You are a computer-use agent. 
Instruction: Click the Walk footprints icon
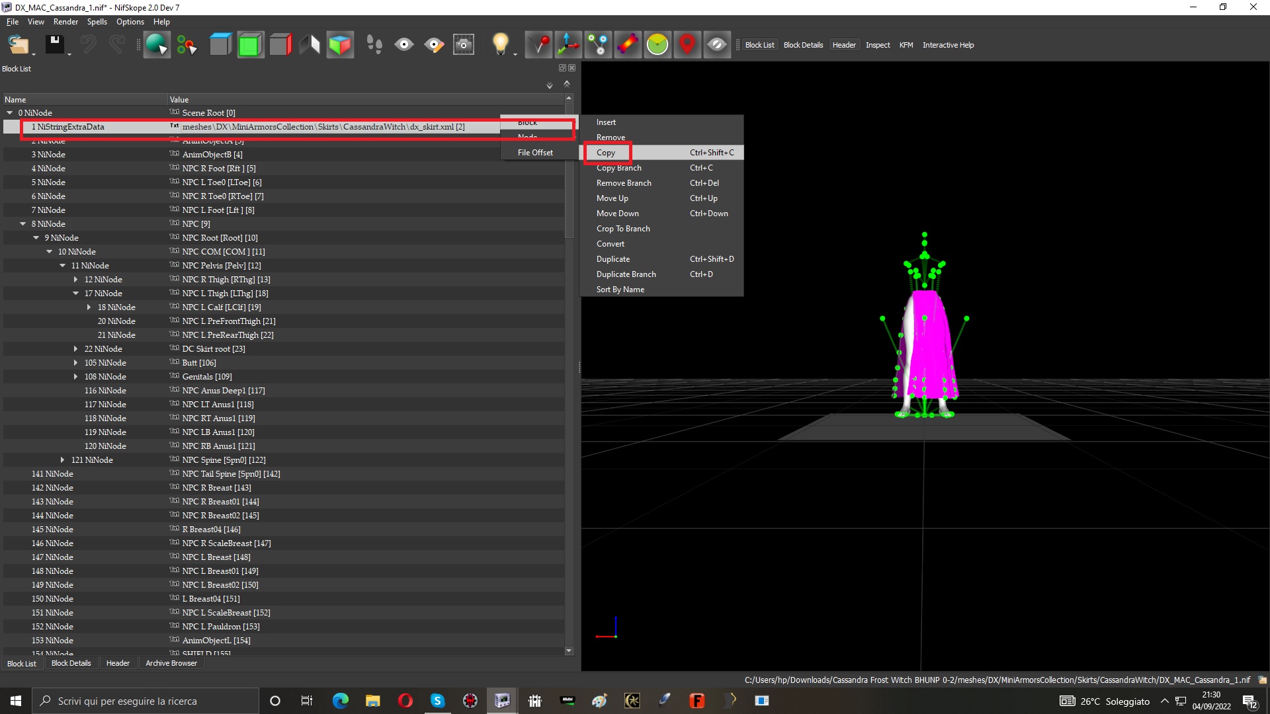point(374,45)
